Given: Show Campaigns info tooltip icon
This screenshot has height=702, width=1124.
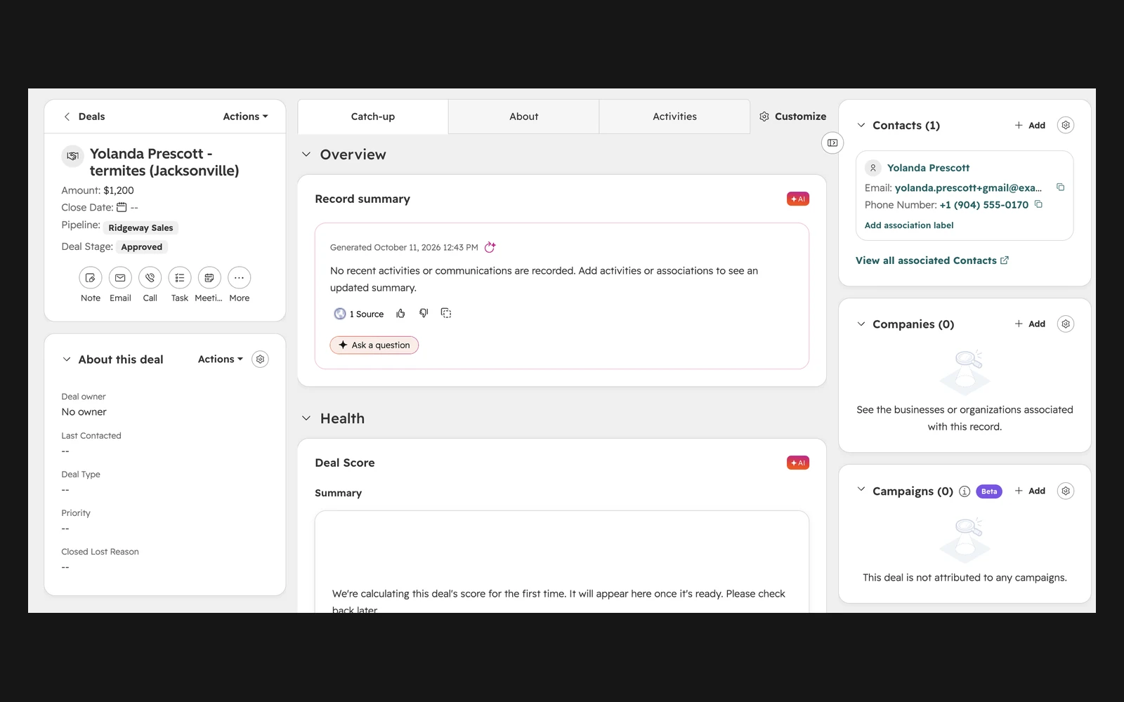Looking at the screenshot, I should click(x=965, y=491).
